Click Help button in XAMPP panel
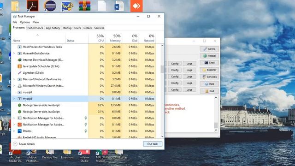Image resolution: width=295 pixels, height=166 pixels. click(x=209, y=84)
